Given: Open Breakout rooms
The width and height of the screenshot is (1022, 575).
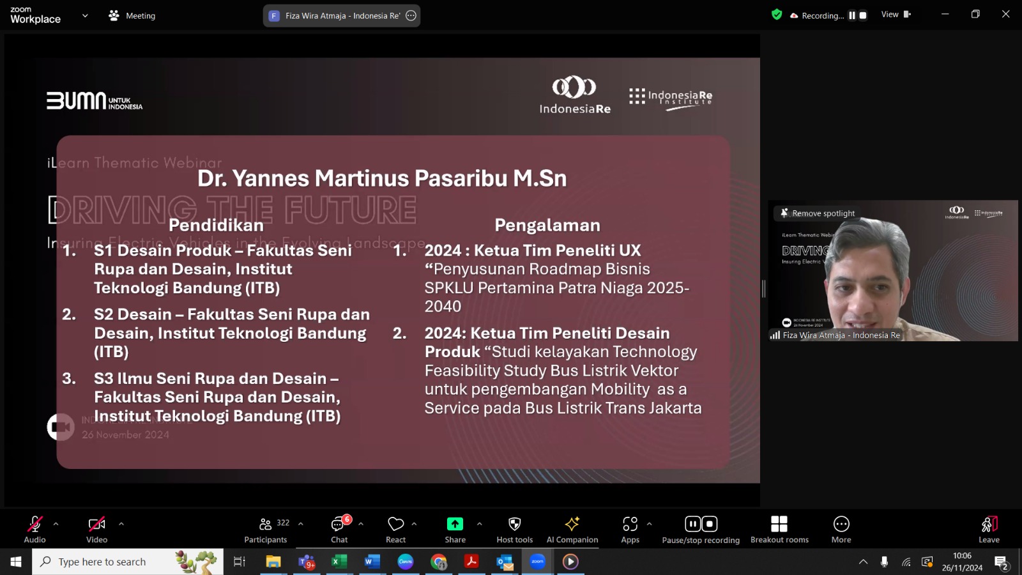Looking at the screenshot, I should 779,530.
